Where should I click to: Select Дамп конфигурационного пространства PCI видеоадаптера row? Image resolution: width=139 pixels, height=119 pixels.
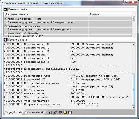pos(46,29)
